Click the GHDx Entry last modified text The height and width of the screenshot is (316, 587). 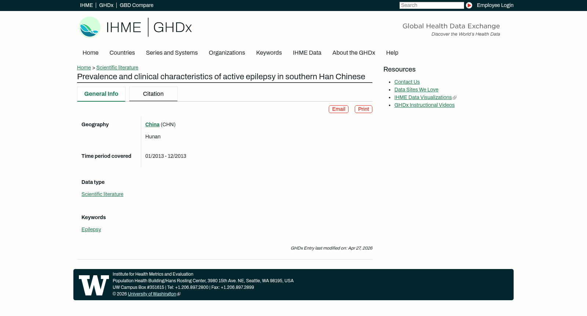332,248
